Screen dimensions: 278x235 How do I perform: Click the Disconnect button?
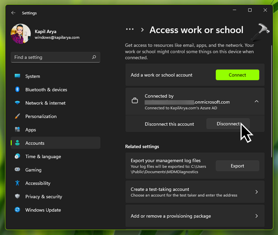click(228, 124)
